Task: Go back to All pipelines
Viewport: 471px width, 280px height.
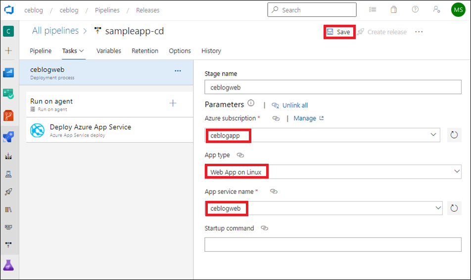Action: [x=55, y=31]
